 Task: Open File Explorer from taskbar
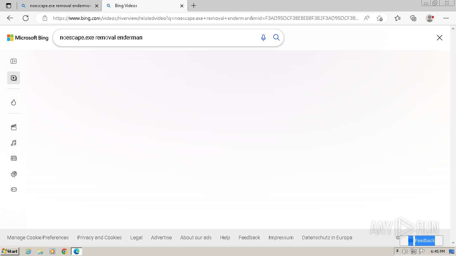point(40,251)
